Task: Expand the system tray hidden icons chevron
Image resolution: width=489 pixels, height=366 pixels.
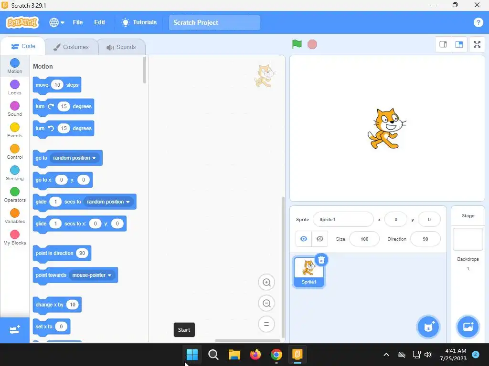Action: 386,355
